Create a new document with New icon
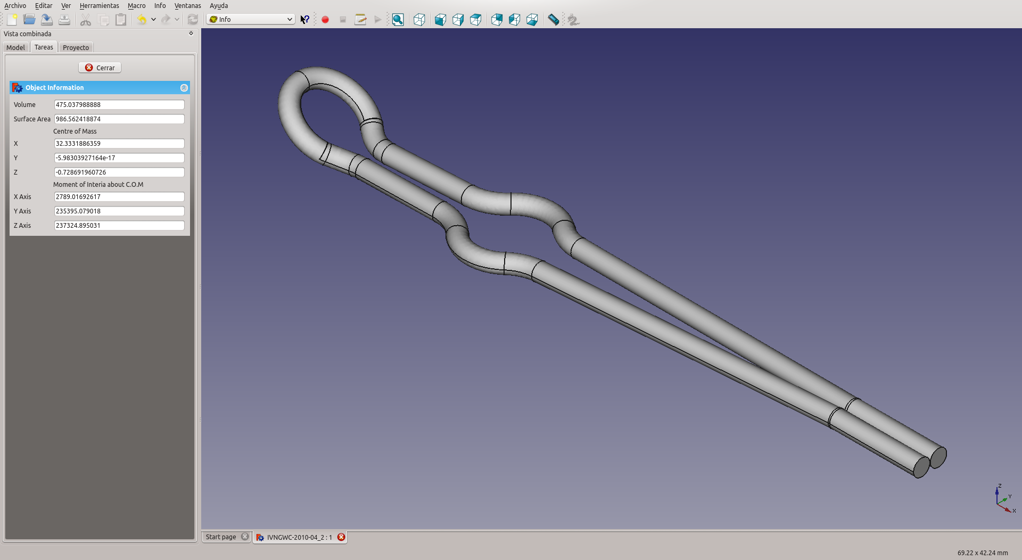Screen dimensions: 1022x560 [x=12, y=20]
